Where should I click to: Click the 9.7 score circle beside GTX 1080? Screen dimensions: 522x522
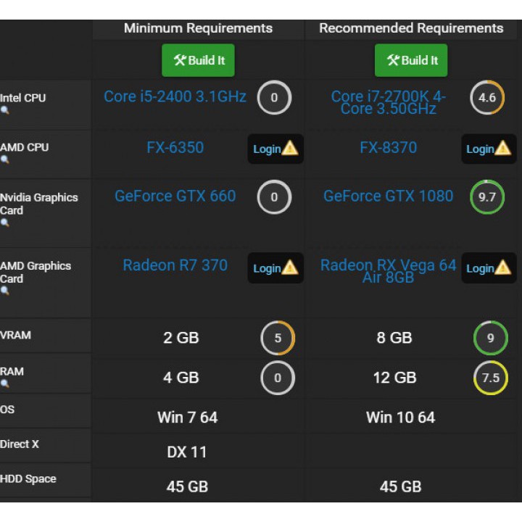[487, 197]
